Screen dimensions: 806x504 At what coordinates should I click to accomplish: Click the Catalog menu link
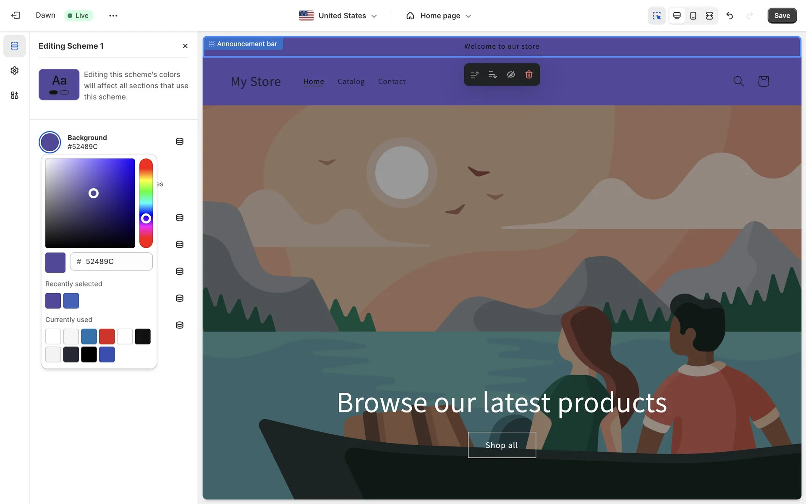click(351, 81)
